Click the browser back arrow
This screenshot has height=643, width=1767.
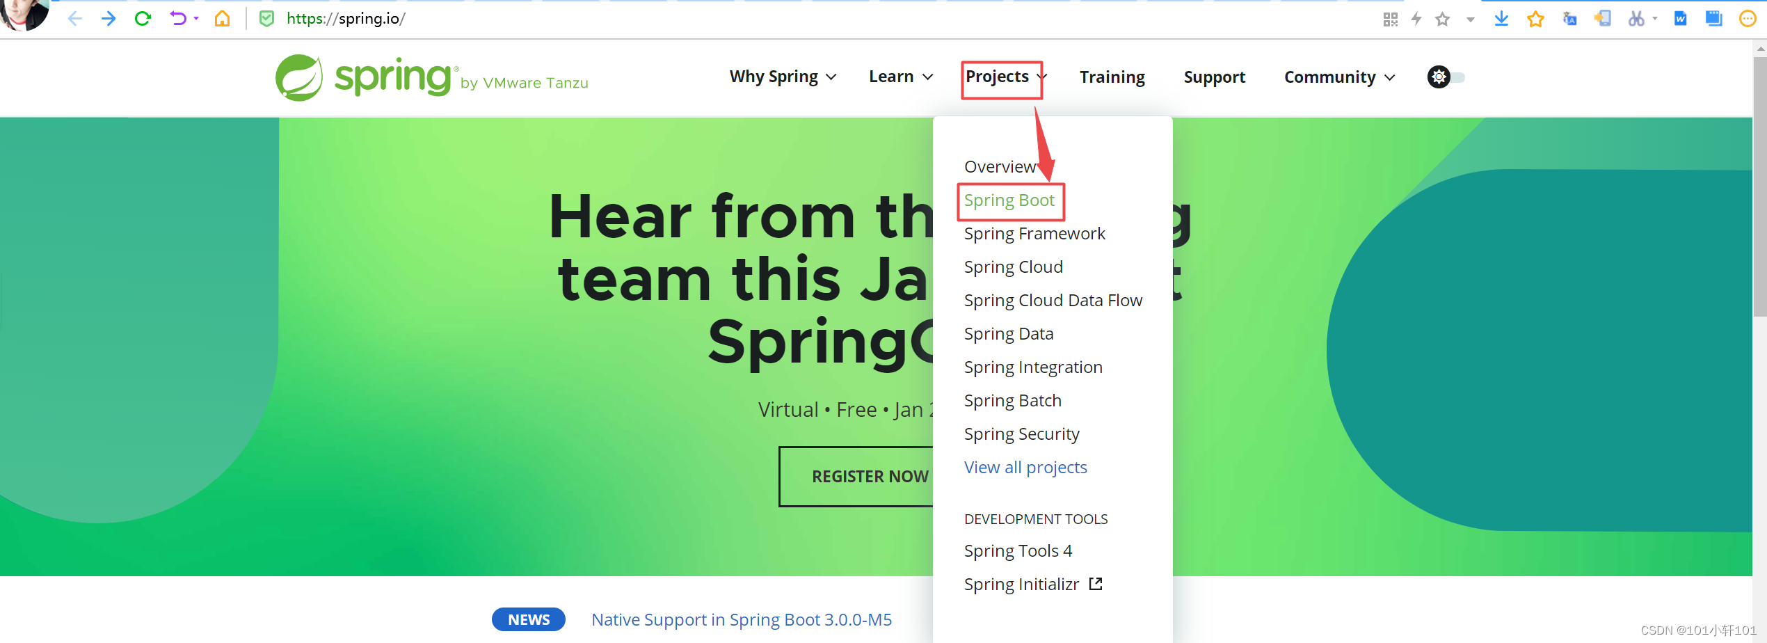[x=75, y=19]
